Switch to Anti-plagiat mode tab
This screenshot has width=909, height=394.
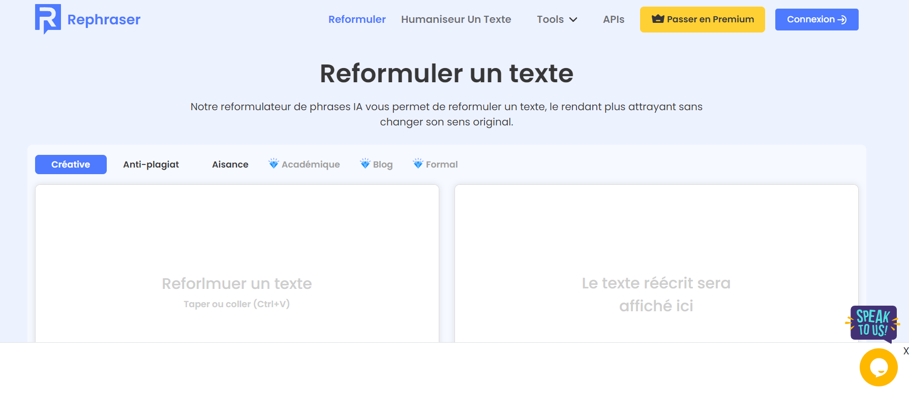tap(151, 165)
